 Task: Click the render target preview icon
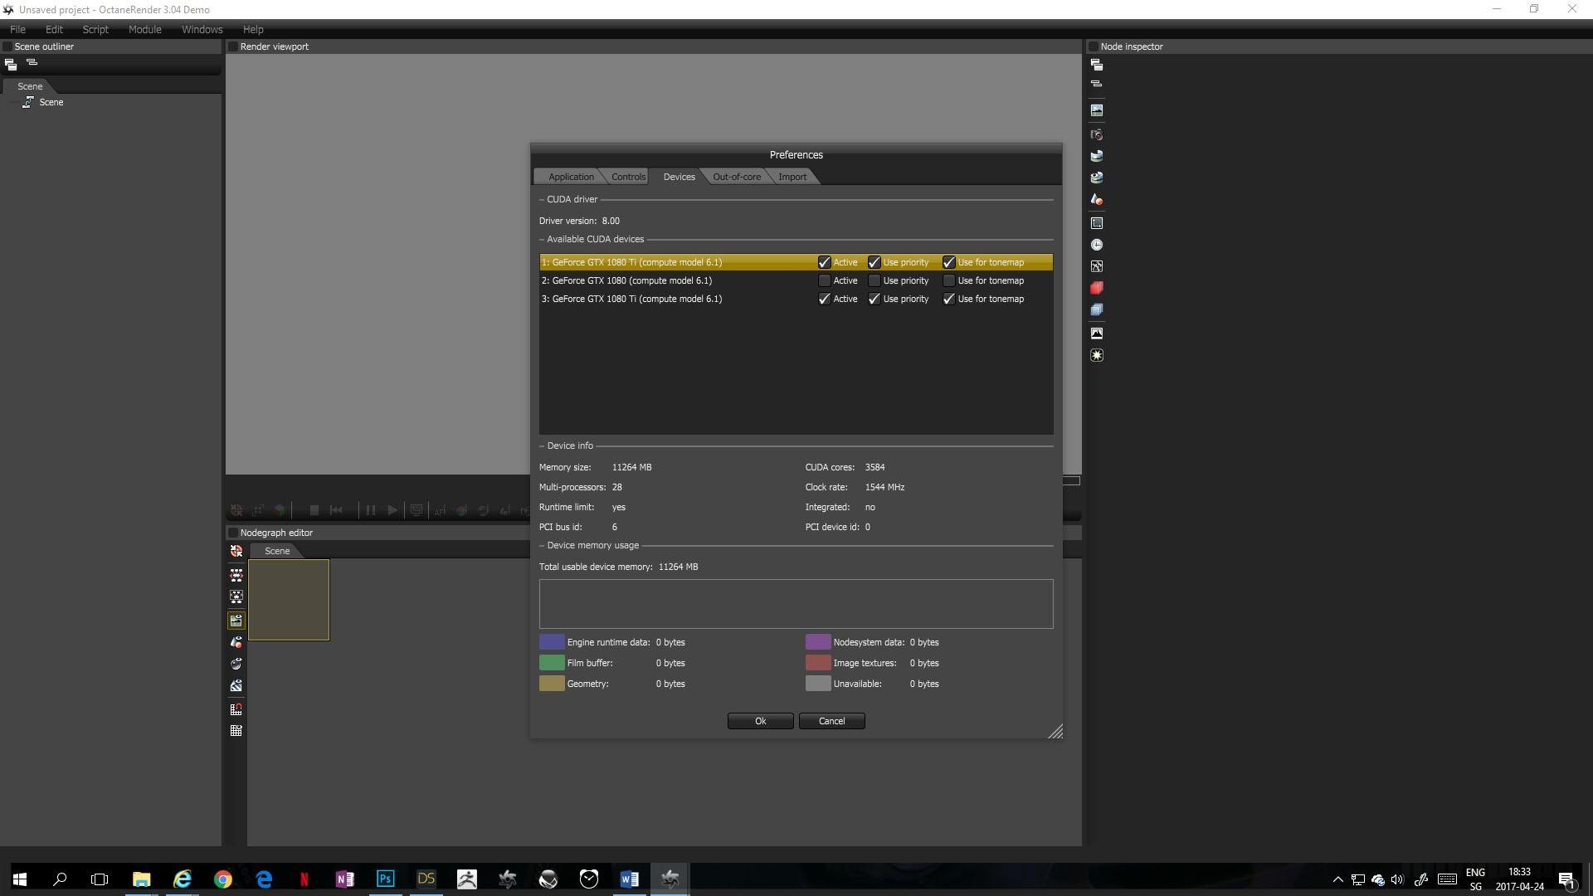pos(236,621)
